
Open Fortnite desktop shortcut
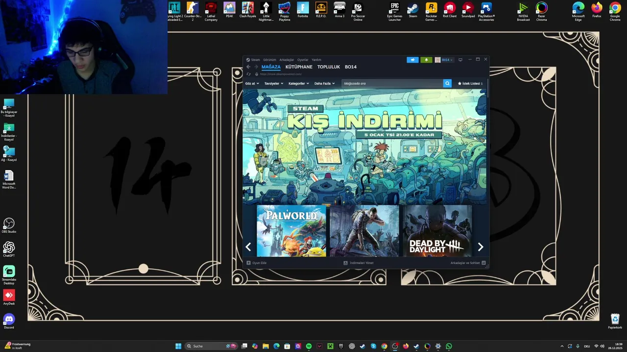303,10
